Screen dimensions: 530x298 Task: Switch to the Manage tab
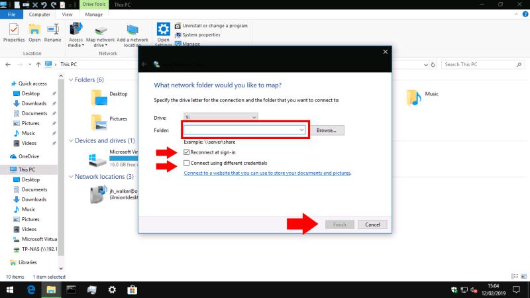point(93,15)
